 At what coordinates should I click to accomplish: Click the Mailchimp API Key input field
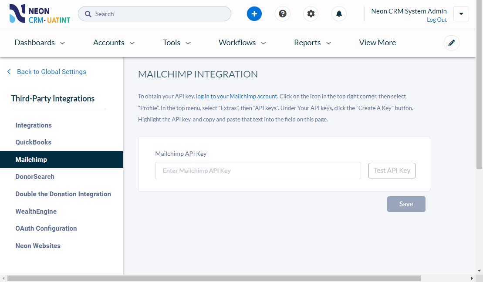pos(258,171)
